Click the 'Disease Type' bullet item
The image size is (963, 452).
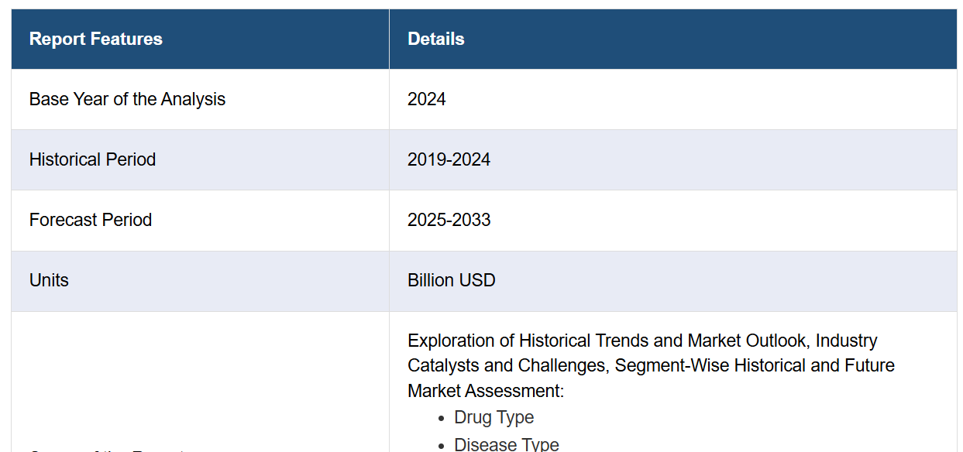(507, 443)
